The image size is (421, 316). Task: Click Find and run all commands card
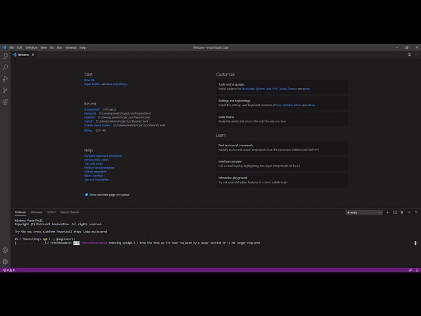pos(282,147)
